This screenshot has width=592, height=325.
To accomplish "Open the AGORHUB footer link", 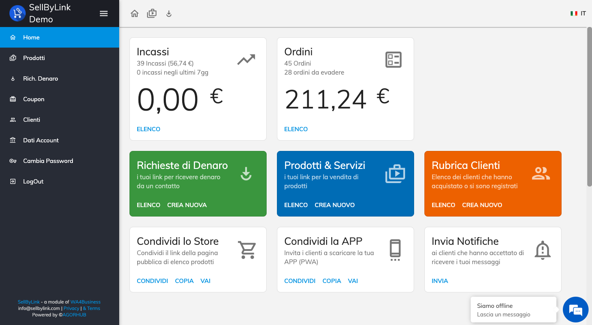I will (74, 315).
